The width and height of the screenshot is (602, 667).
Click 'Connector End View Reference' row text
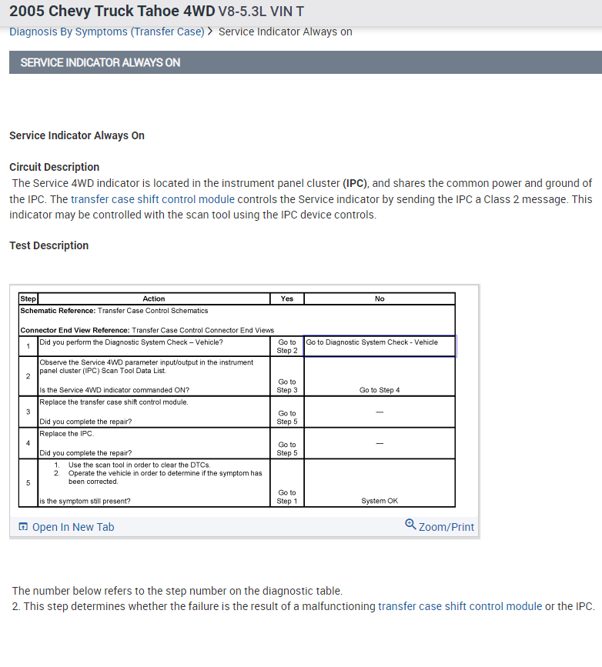147,330
